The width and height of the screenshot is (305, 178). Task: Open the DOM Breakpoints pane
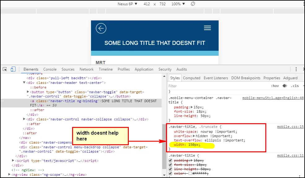pos(246,78)
